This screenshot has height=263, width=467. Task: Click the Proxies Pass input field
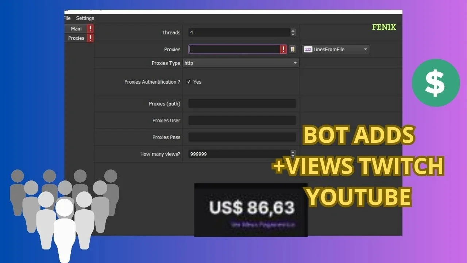click(x=242, y=137)
